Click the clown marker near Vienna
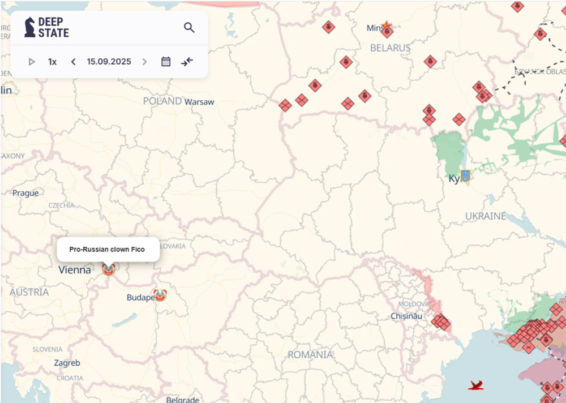566x403 pixels. coord(108,269)
